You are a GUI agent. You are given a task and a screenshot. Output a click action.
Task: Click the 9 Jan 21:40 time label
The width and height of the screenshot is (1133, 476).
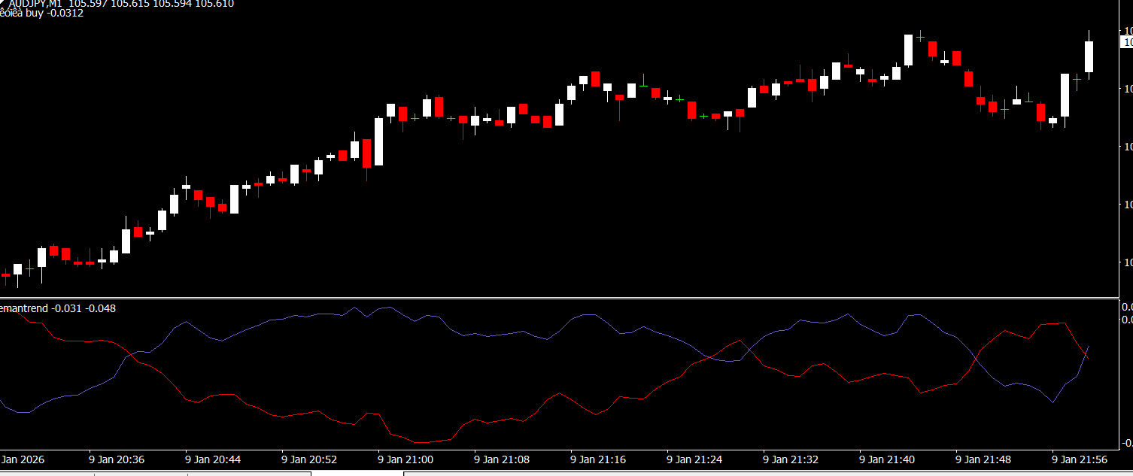[887, 459]
